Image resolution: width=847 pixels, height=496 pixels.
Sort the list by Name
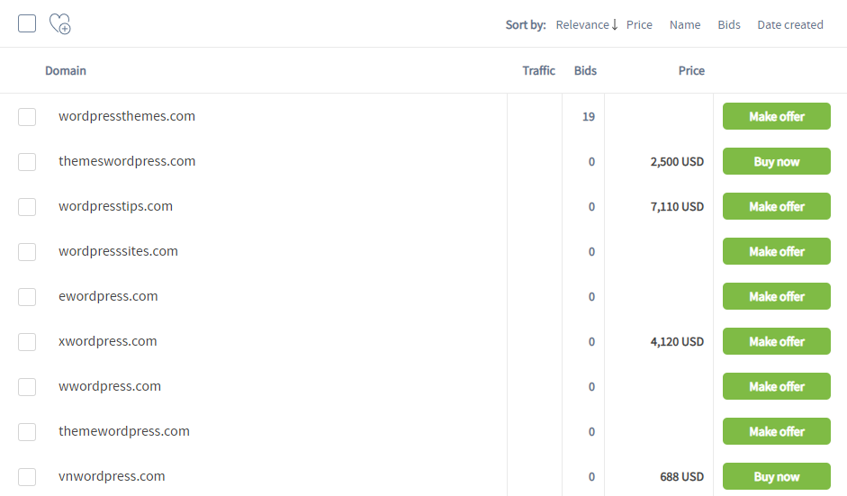685,25
